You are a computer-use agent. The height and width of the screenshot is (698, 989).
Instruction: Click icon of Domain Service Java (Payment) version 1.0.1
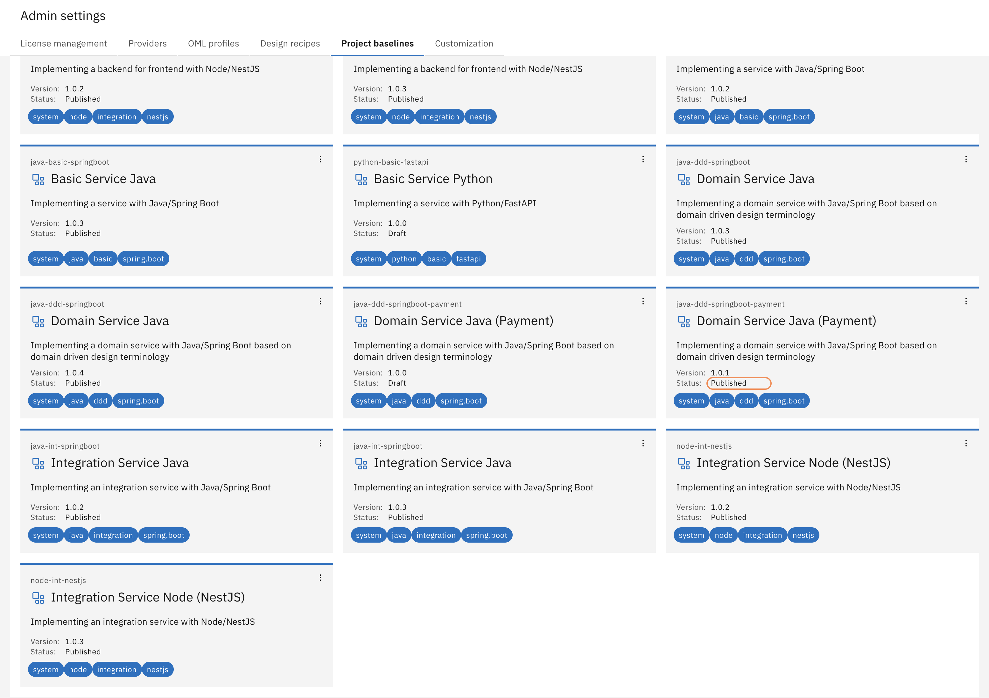point(684,322)
